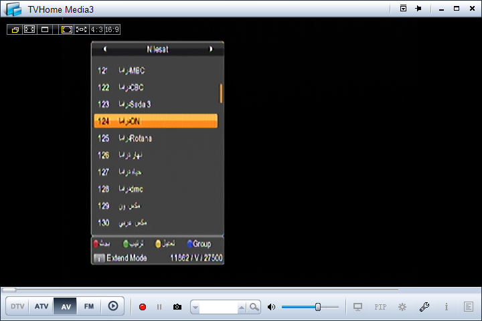Click Extend Mode label
482x321 pixels.
(x=127, y=258)
